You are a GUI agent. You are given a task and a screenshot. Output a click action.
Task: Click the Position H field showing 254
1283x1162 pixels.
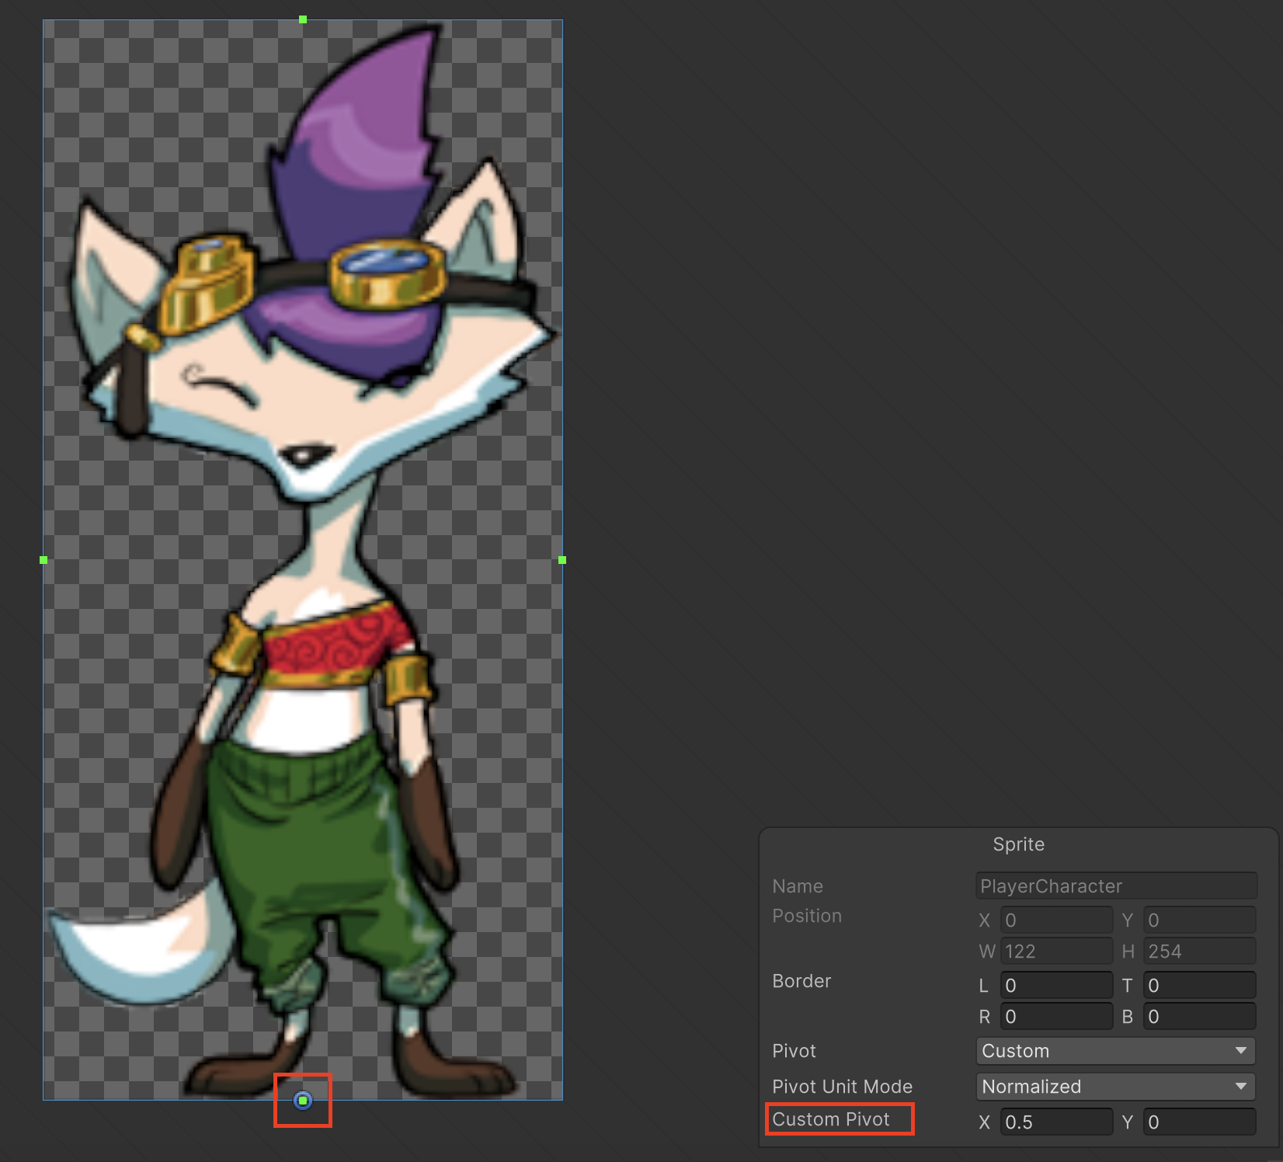point(1199,952)
